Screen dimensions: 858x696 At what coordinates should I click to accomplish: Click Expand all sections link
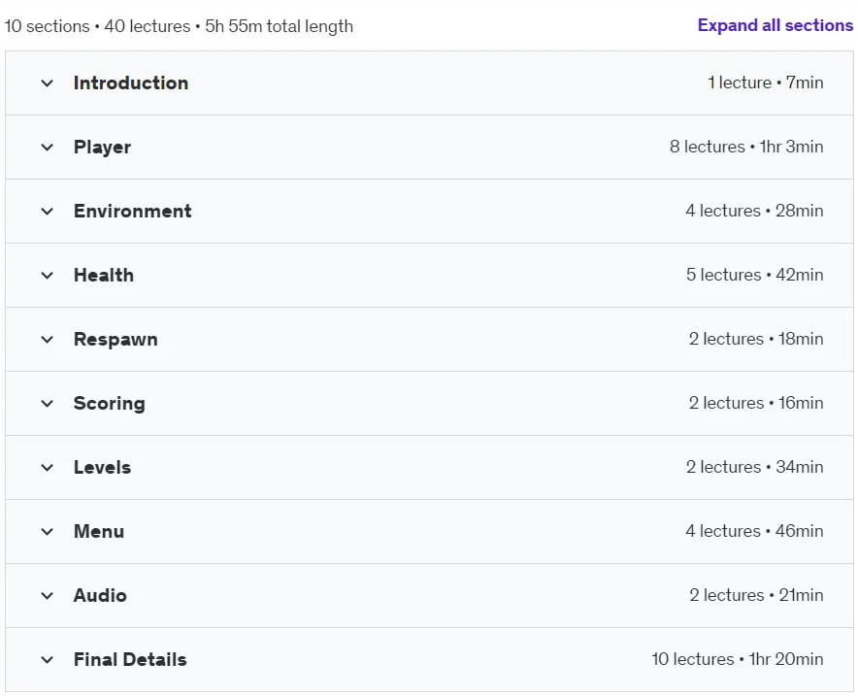pos(775,25)
